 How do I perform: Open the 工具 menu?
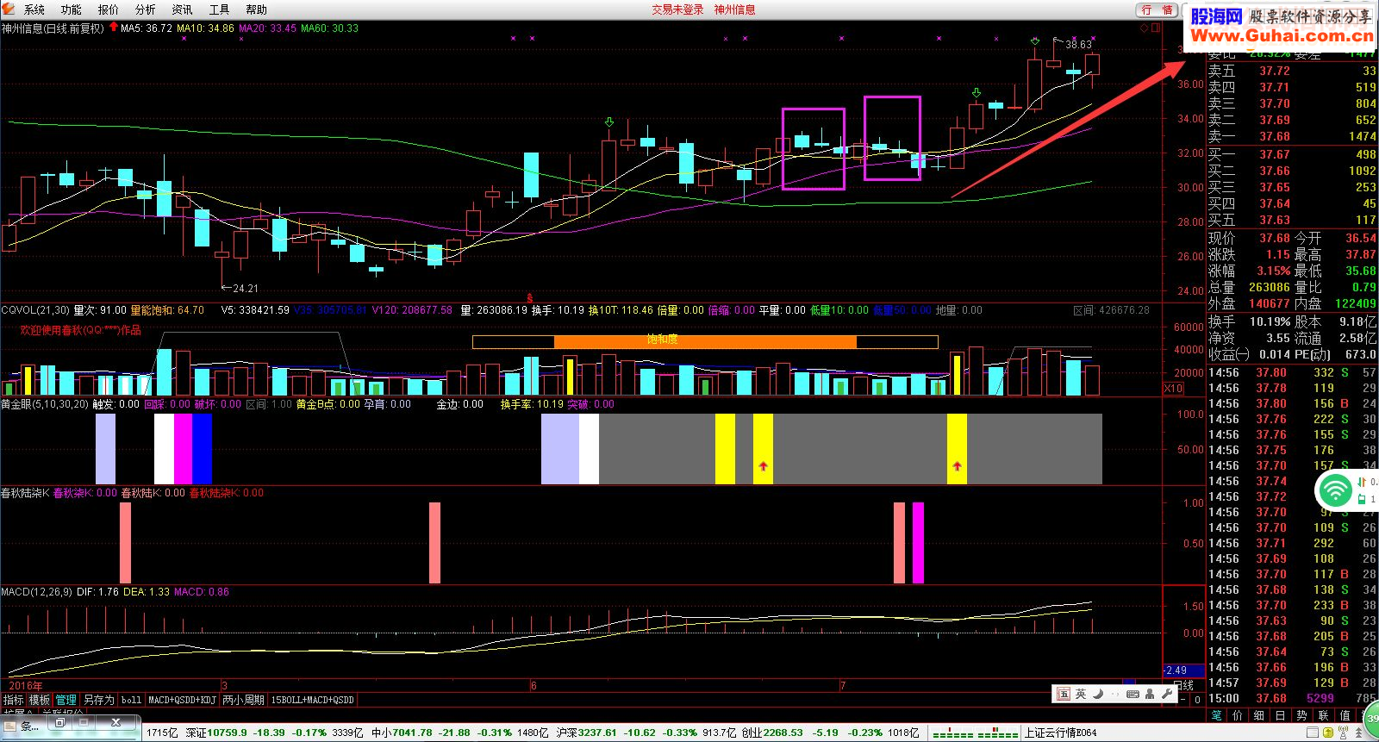[x=219, y=9]
